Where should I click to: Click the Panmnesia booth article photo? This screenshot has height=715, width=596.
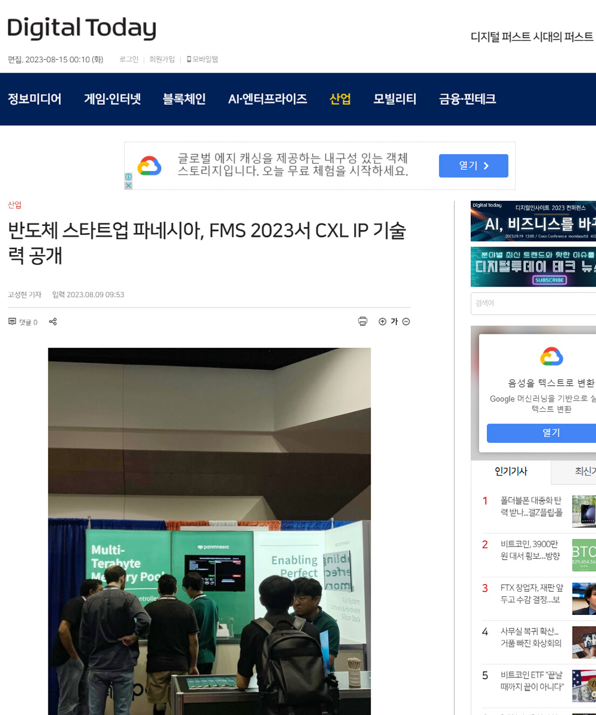pos(209,531)
